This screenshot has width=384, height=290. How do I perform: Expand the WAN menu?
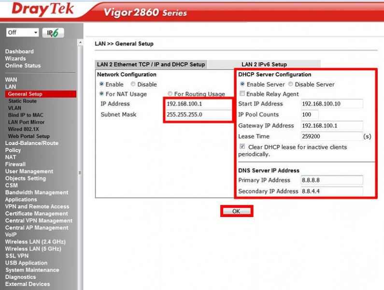pos(11,80)
